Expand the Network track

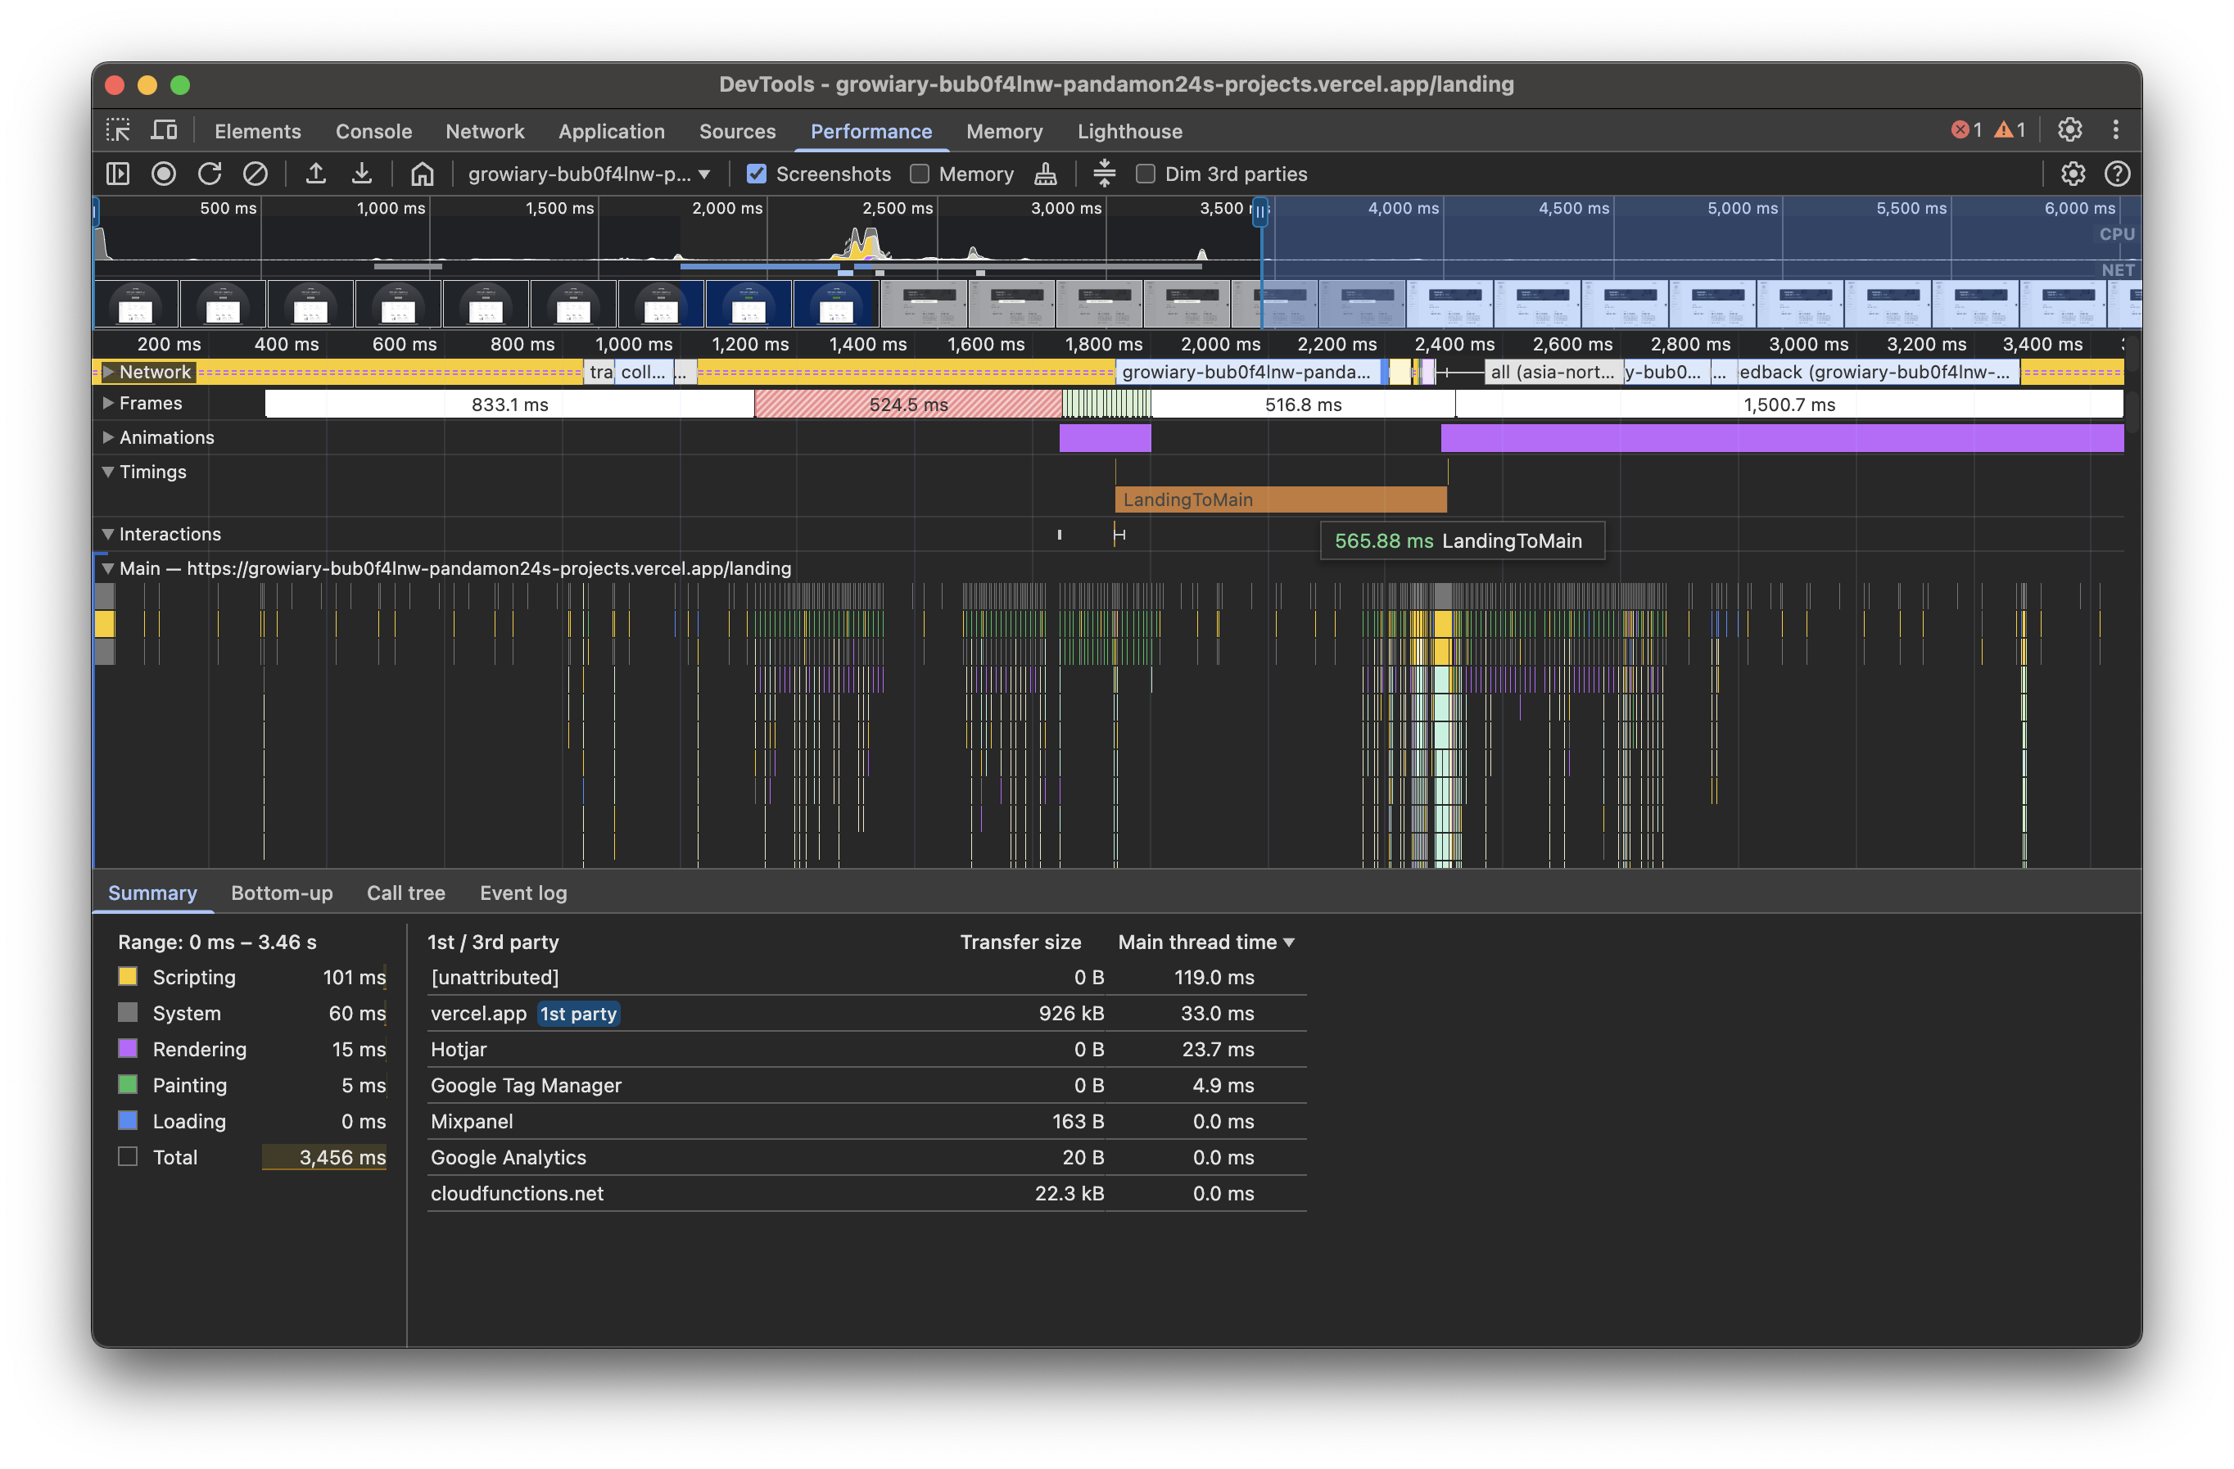tap(109, 372)
